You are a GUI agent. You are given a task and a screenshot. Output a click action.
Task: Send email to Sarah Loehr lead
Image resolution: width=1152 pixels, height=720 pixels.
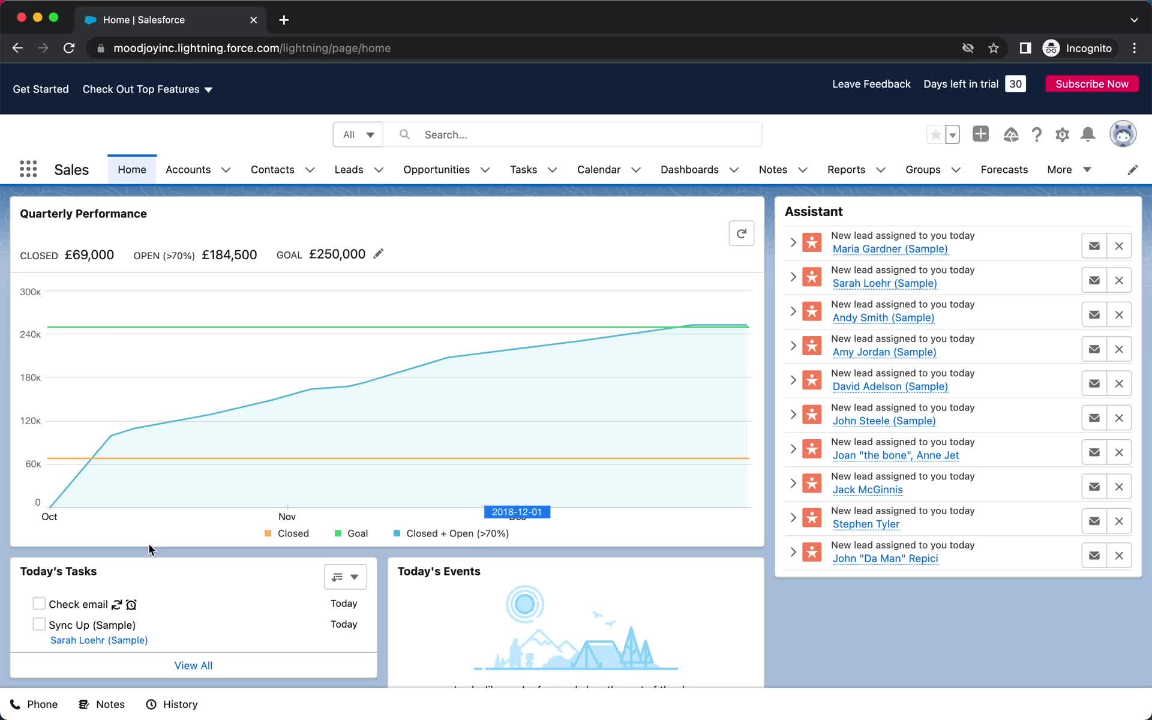coord(1094,280)
